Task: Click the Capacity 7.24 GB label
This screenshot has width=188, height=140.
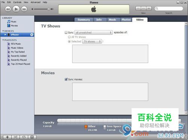Action: click(x=49, y=124)
